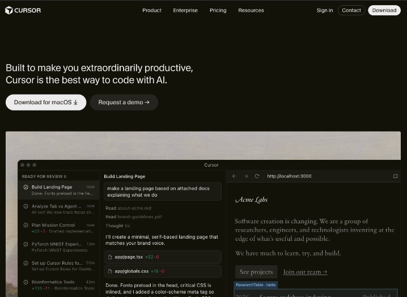The image size is (407, 297).
Task: Expand the Thought 6s step
Action: pyautogui.click(x=117, y=226)
